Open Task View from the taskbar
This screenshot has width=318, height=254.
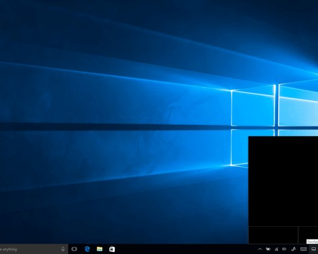(x=74, y=249)
